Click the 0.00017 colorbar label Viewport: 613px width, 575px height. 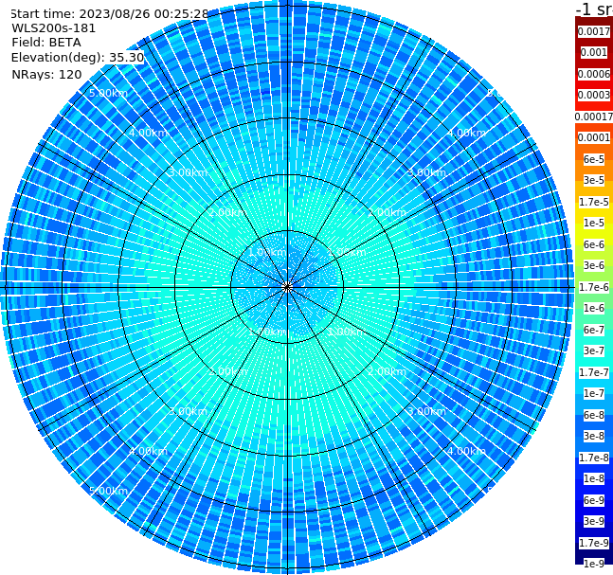coord(594,117)
